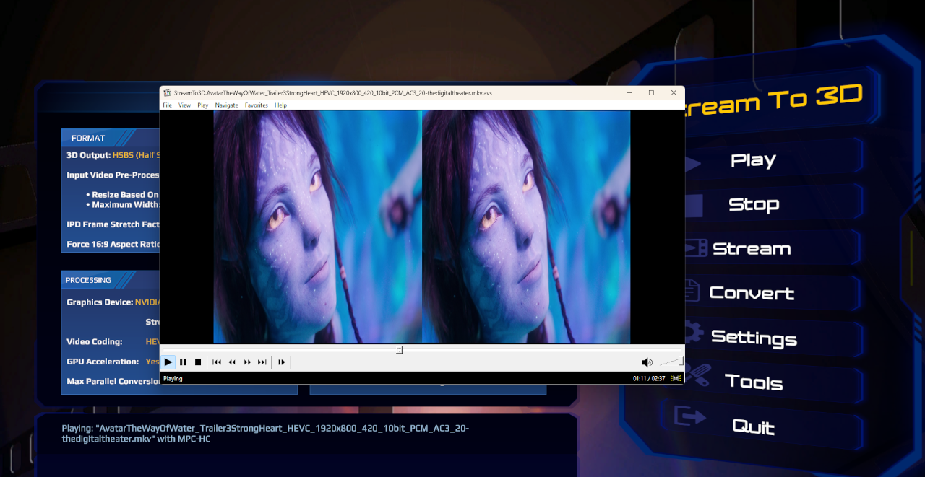Screen dimensions: 925x477
Task: Mute audio with the speaker icon
Action: (x=647, y=362)
